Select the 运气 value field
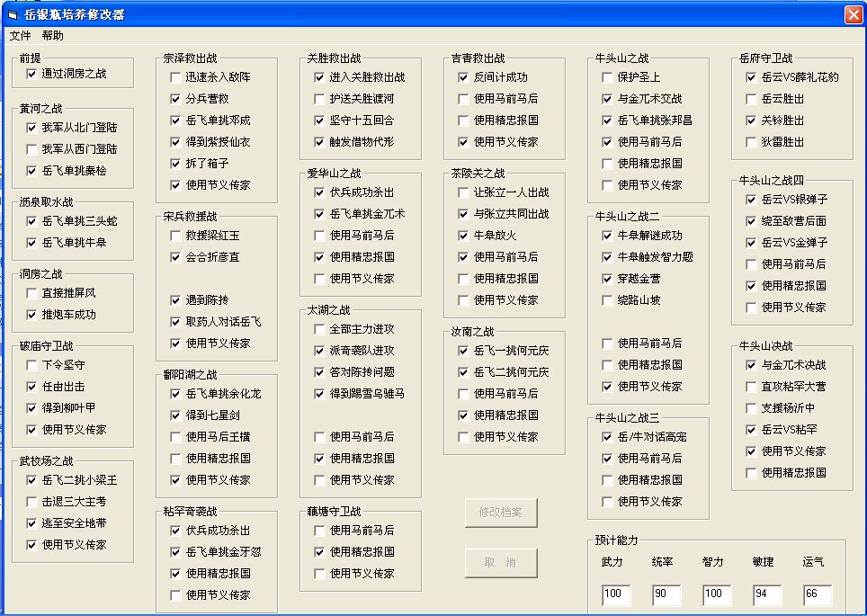This screenshot has height=616, width=867. [x=818, y=595]
